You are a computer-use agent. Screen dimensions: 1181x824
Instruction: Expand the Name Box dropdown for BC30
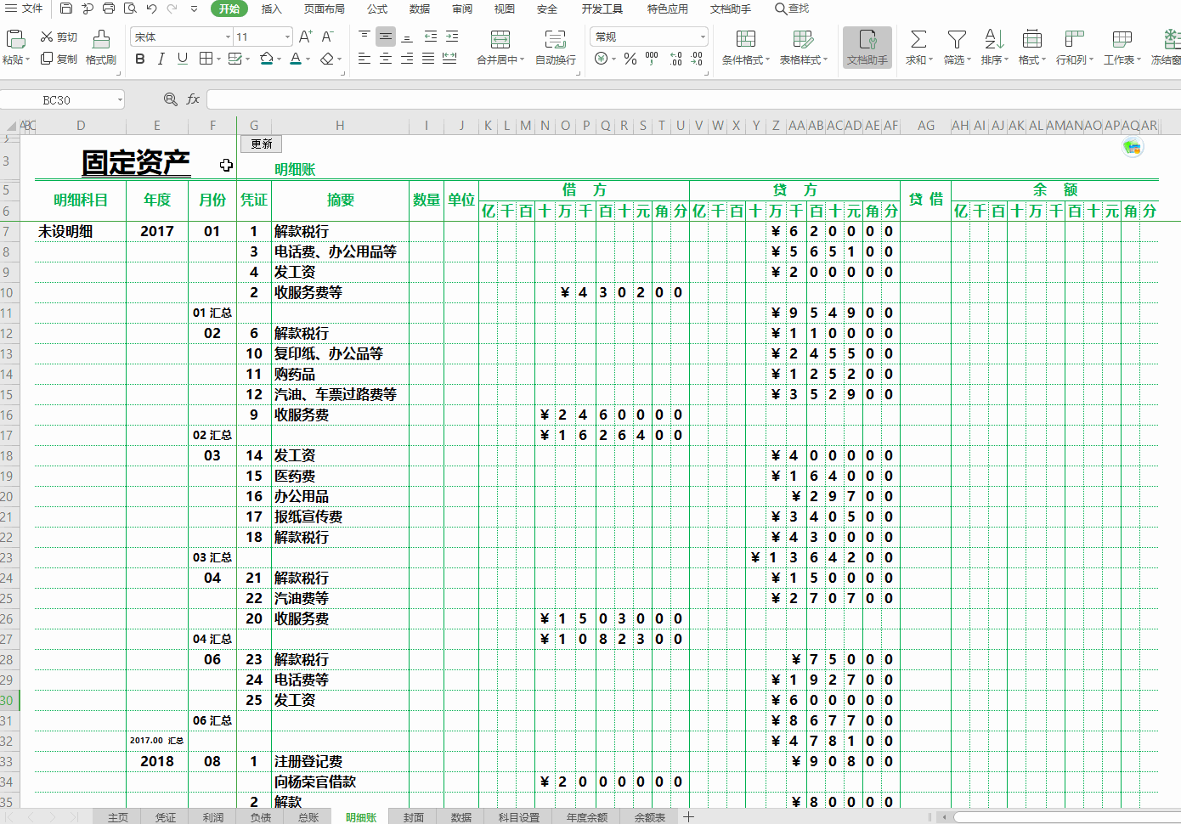(120, 100)
